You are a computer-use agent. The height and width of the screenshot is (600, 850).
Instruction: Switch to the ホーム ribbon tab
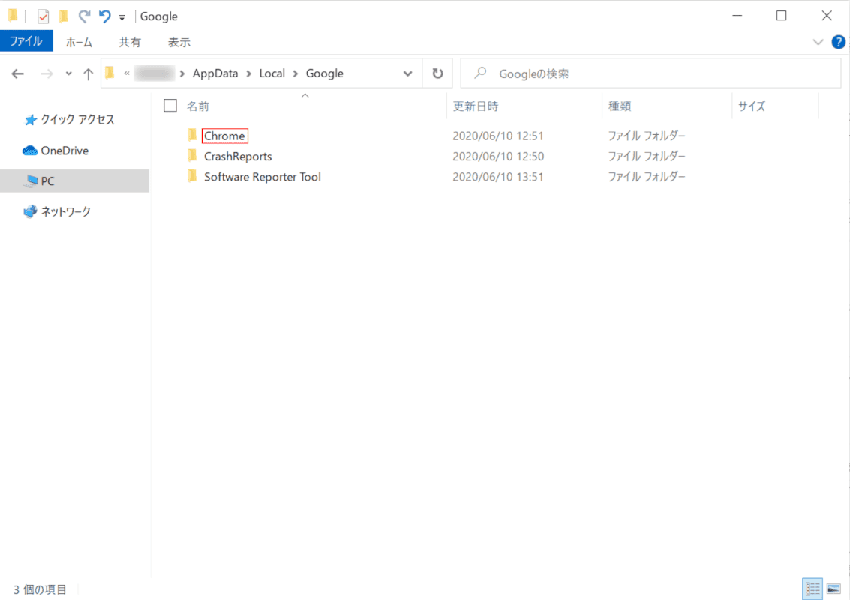click(79, 42)
